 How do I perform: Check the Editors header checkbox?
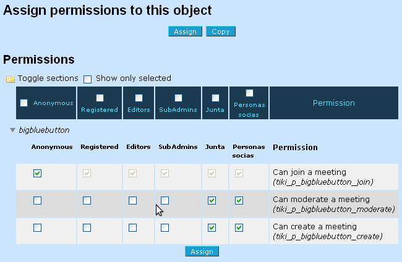[139, 98]
